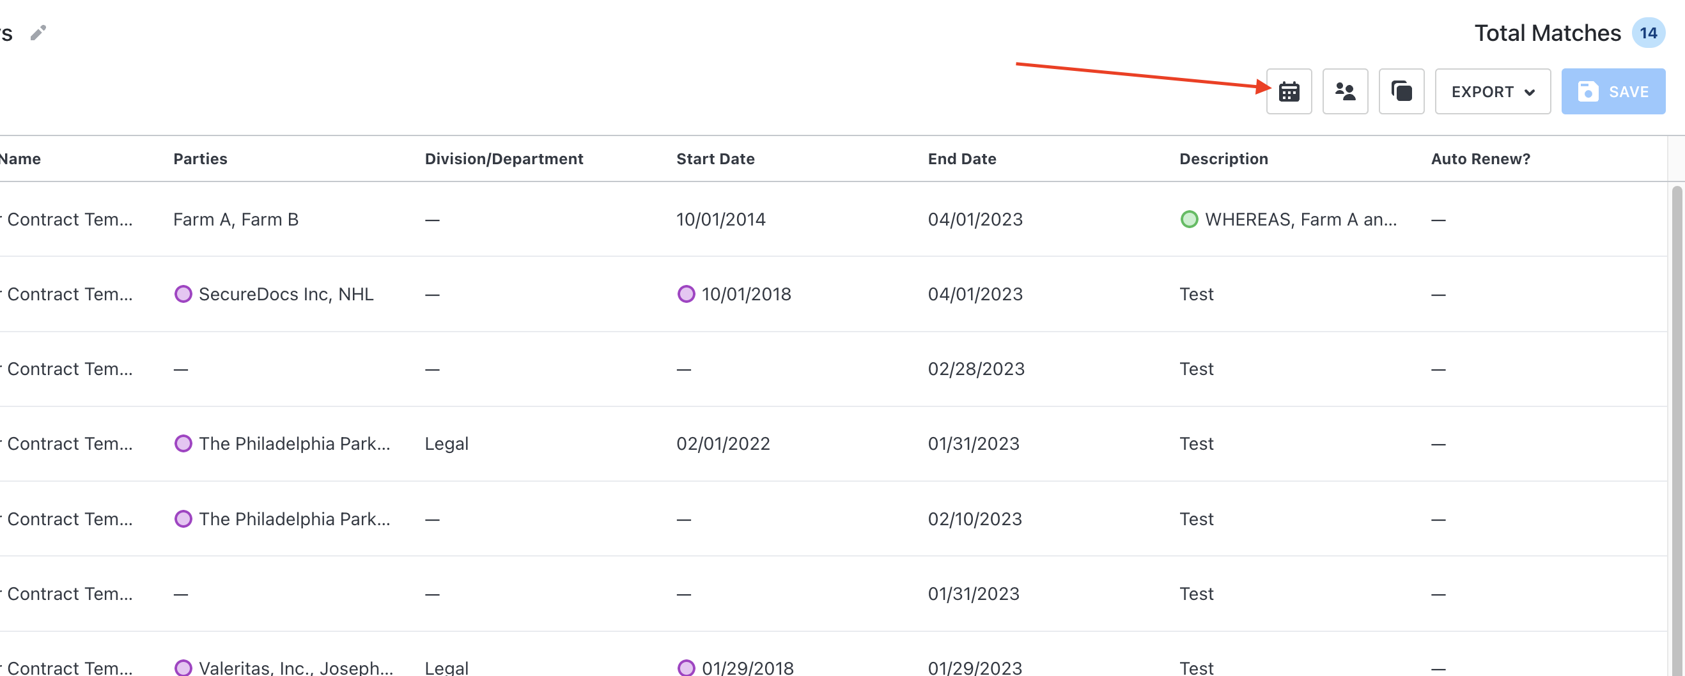Image resolution: width=1685 pixels, height=676 pixels.
Task: Sort by End Date column header
Action: [x=961, y=159]
